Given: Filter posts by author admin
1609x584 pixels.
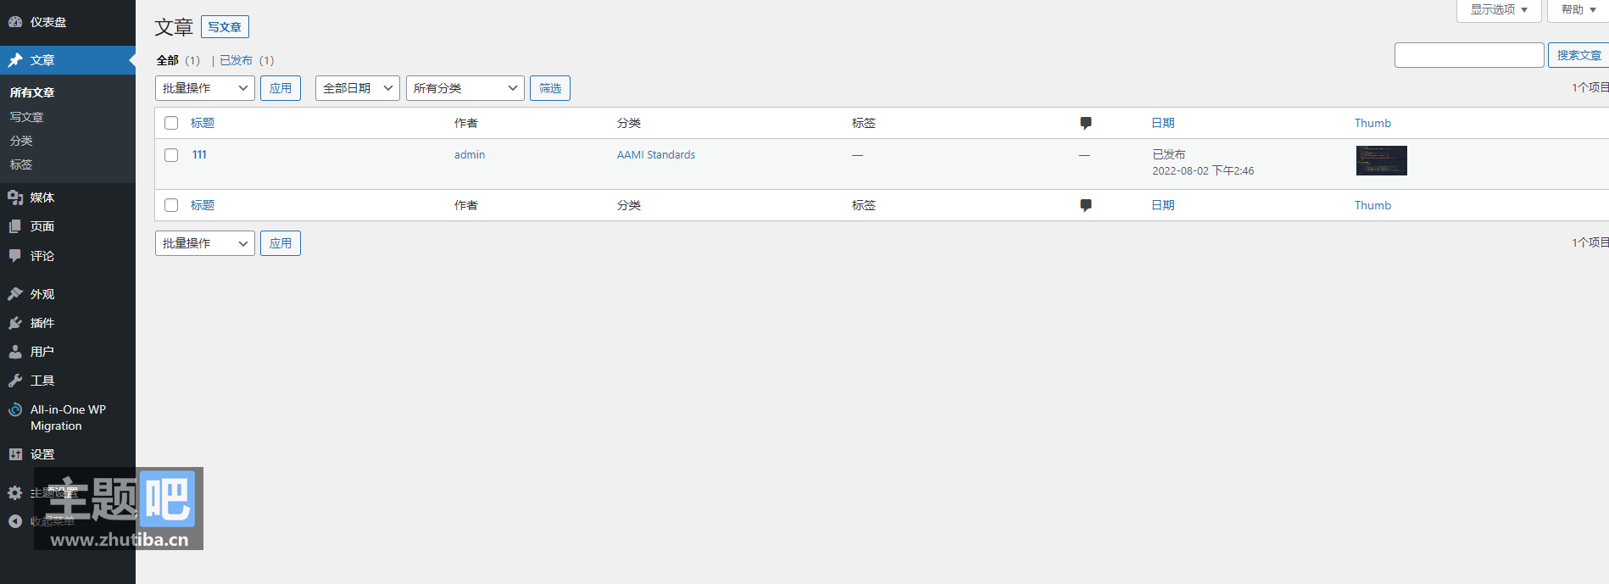Looking at the screenshot, I should [470, 154].
